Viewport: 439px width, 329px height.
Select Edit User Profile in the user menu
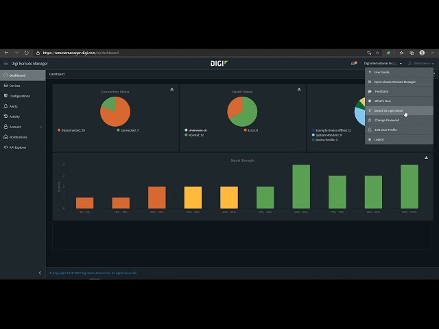(x=399, y=130)
